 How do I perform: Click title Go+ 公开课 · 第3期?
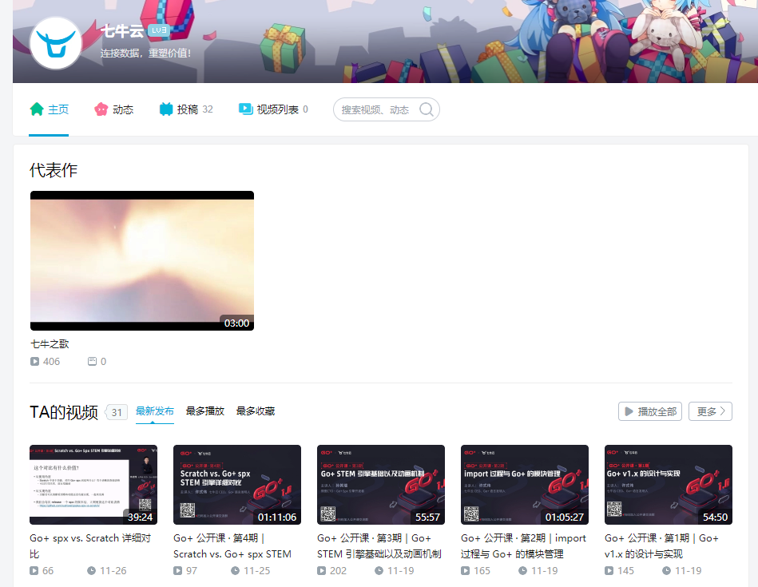coord(379,546)
